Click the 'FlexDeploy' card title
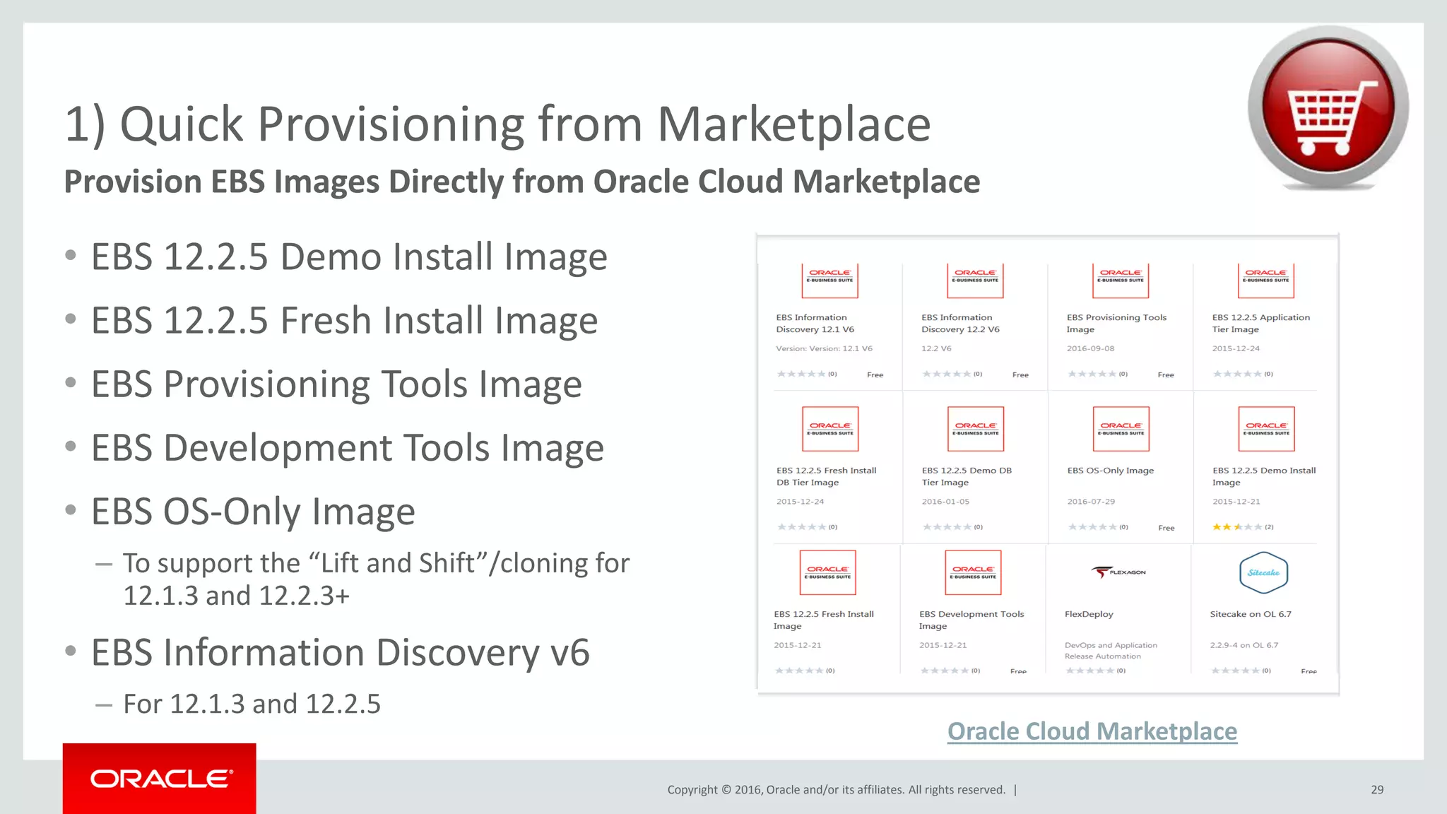The height and width of the screenshot is (814, 1447). pos(1089,614)
